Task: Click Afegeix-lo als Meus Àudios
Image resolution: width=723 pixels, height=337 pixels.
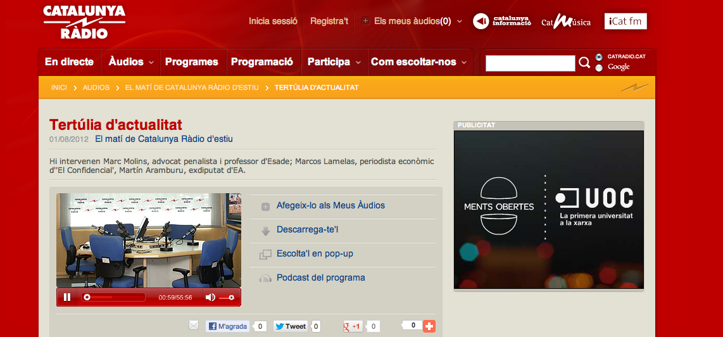Action: coord(330,205)
